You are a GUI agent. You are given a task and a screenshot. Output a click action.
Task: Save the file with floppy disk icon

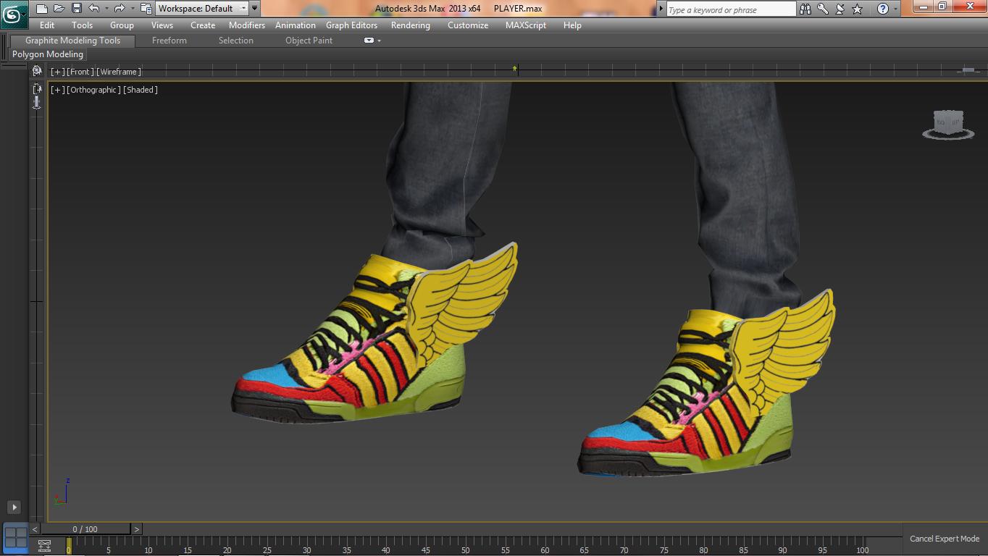tap(76, 9)
